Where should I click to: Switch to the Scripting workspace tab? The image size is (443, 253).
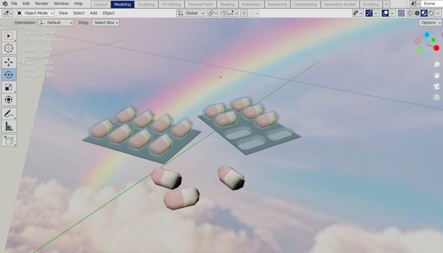tap(371, 4)
